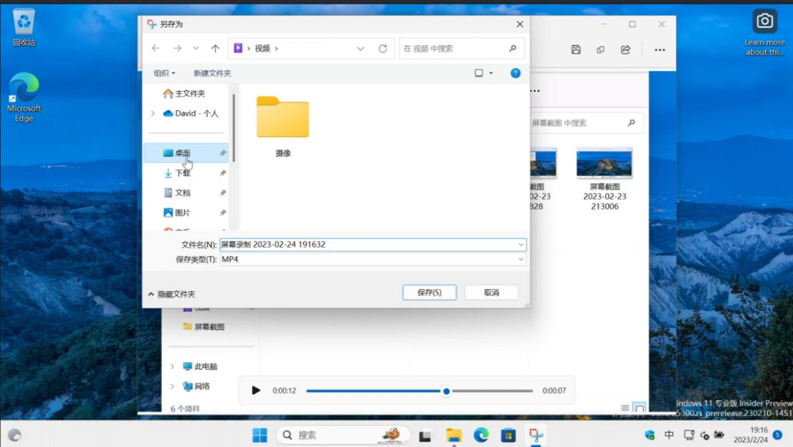Screen dimensions: 793x447
Task: Click the 保存(S) button
Action: [430, 292]
